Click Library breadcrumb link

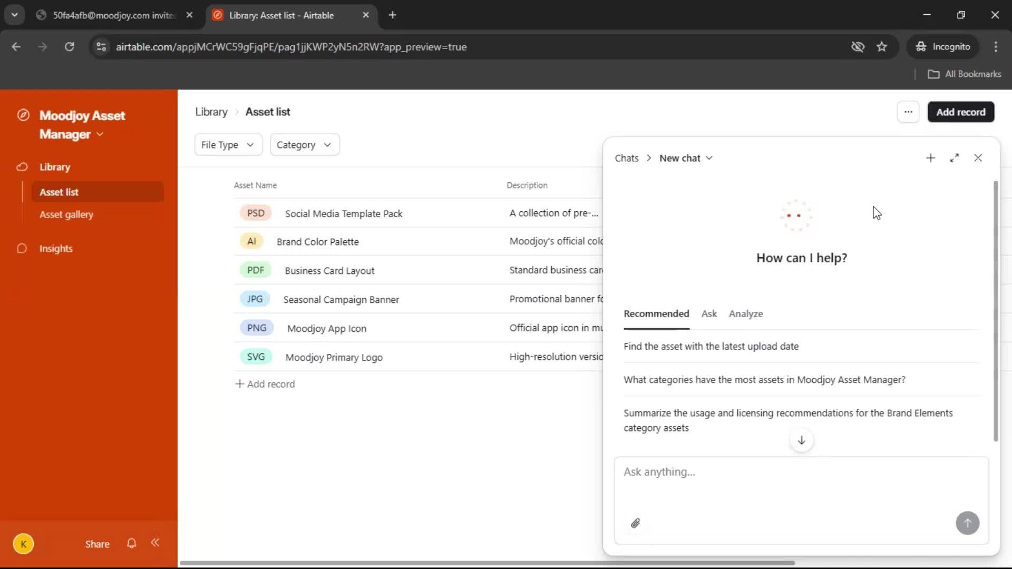pos(211,112)
